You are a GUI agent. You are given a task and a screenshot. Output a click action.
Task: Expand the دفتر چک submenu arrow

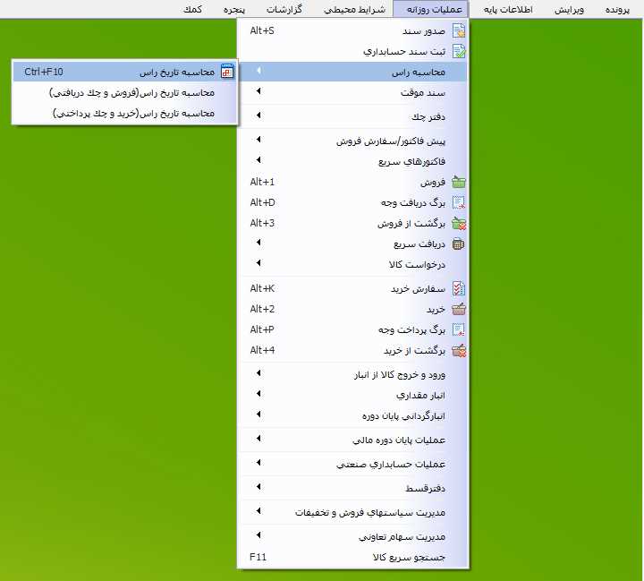point(258,115)
